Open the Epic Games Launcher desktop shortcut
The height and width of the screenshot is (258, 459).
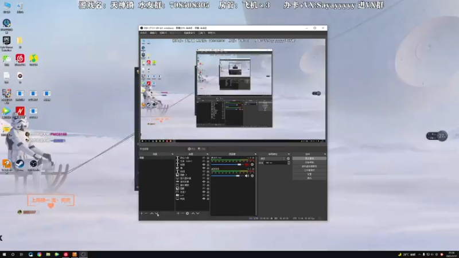point(6,44)
